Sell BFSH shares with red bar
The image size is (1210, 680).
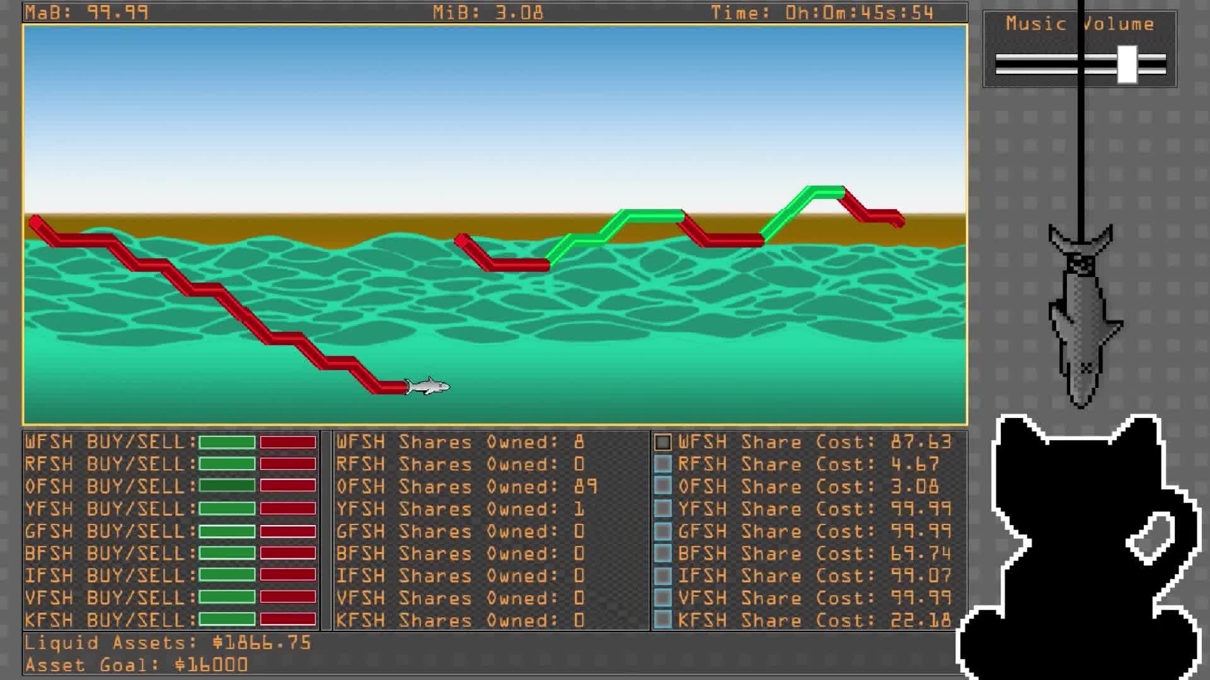pyautogui.click(x=288, y=553)
